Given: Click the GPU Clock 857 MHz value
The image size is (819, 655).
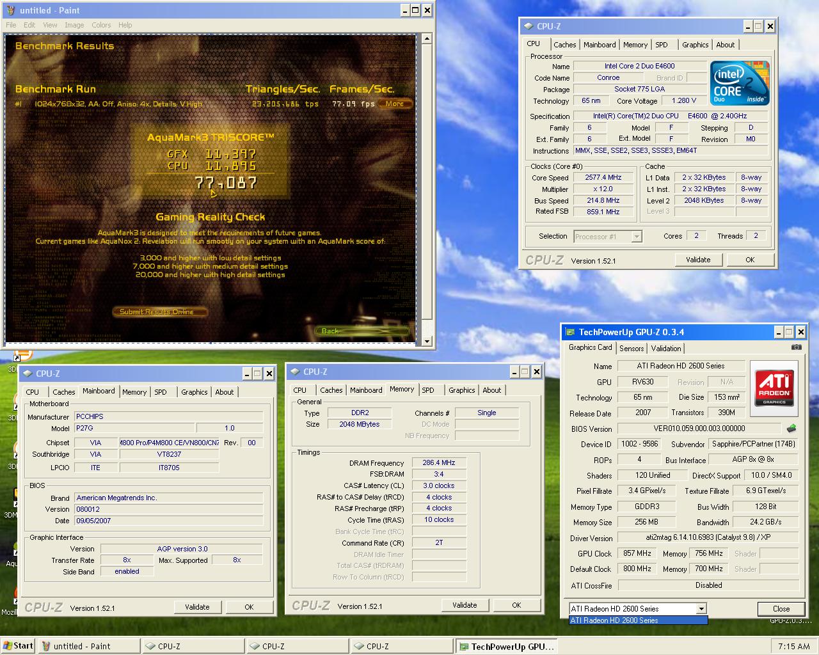Looking at the screenshot, I should [637, 554].
